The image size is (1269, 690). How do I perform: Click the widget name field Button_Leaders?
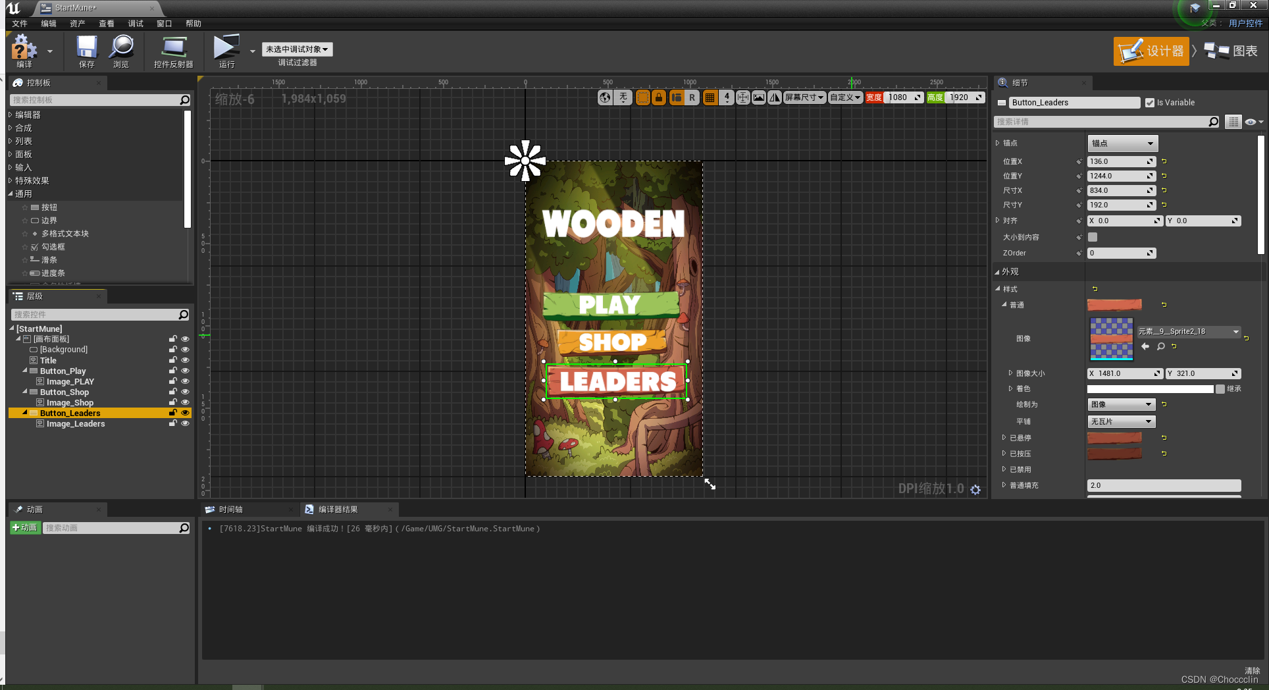(1075, 103)
